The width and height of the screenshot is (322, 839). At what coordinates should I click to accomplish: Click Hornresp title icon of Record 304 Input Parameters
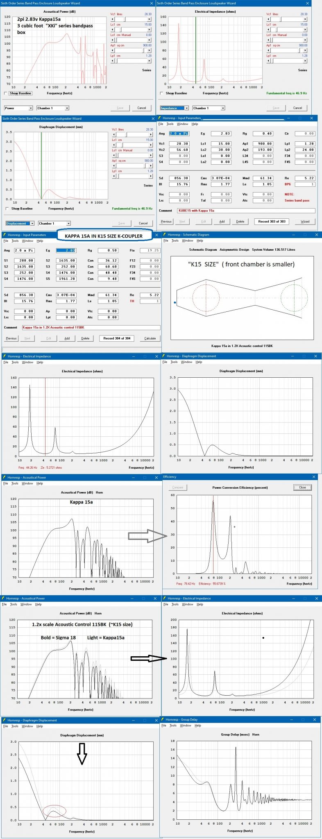5,235
